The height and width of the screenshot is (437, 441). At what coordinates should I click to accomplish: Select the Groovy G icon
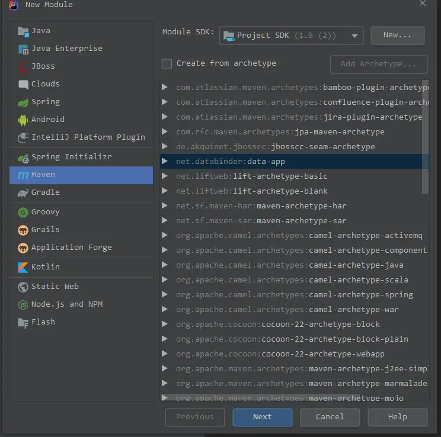[x=23, y=213]
